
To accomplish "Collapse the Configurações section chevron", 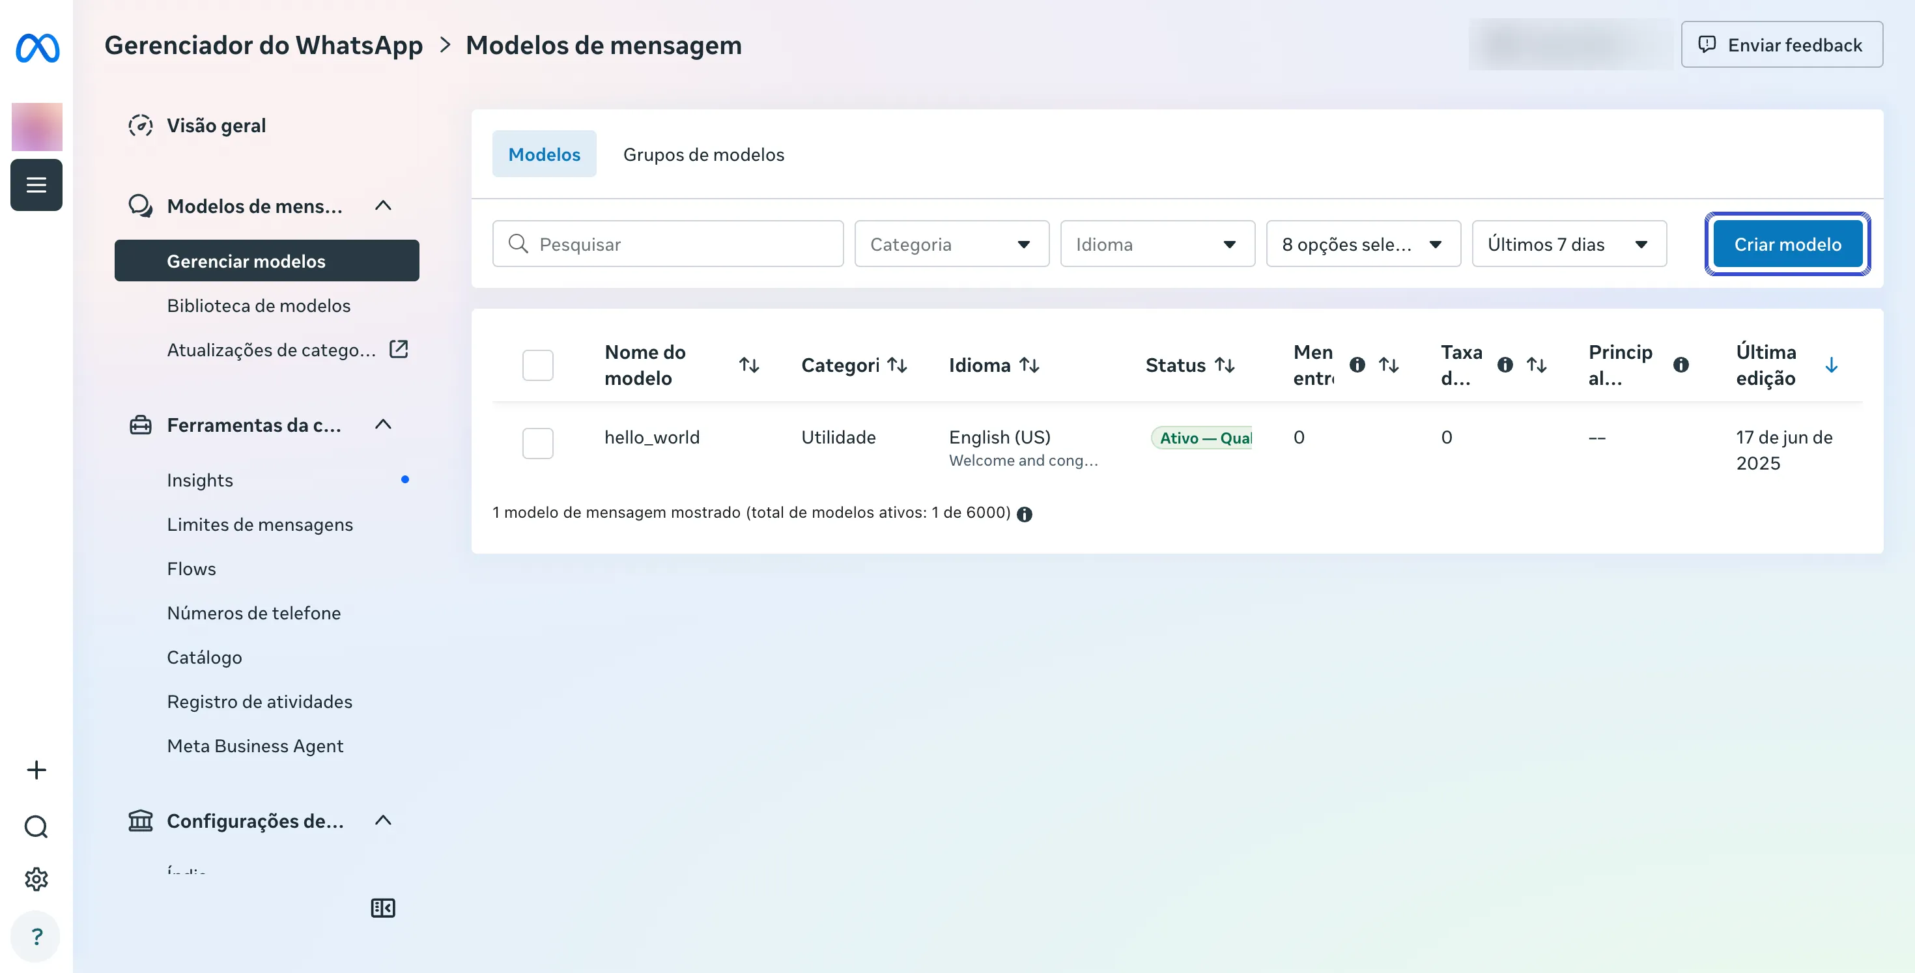I will (x=383, y=821).
